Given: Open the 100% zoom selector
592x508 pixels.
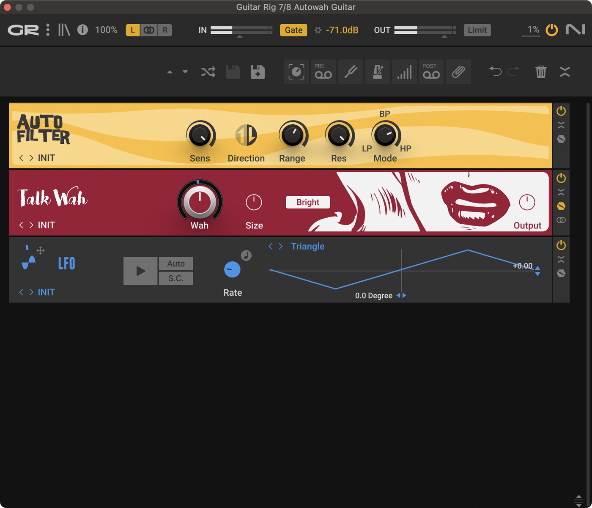Looking at the screenshot, I should click(106, 30).
